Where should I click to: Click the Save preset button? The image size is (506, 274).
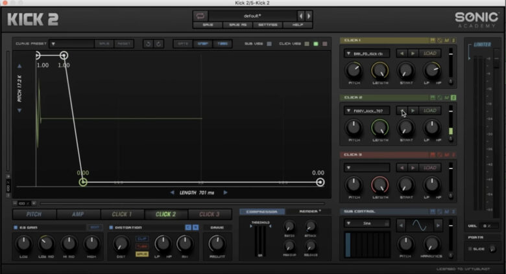[208, 25]
